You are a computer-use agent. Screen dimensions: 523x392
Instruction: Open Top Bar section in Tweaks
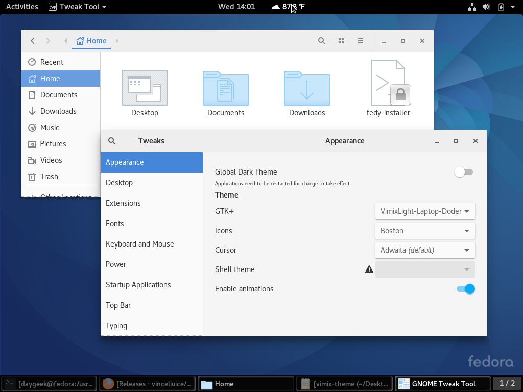click(x=151, y=305)
